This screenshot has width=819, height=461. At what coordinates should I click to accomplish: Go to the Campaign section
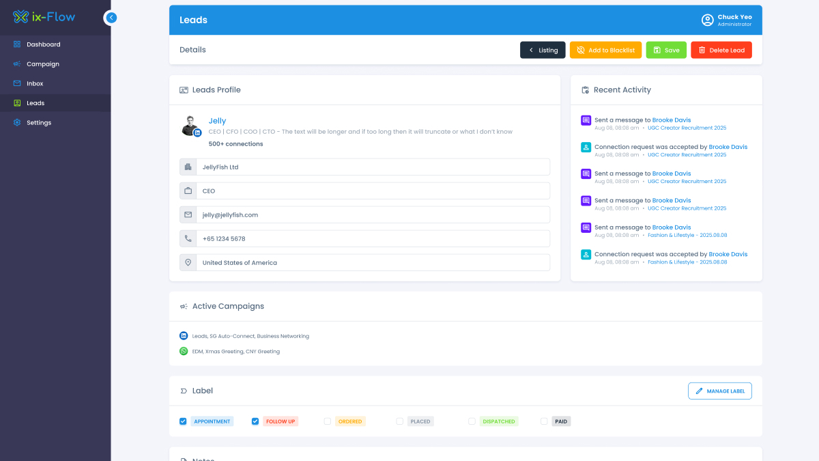[42, 64]
